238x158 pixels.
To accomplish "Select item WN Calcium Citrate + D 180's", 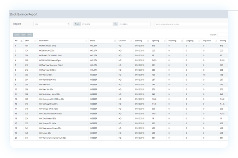I will (x=51, y=114).
